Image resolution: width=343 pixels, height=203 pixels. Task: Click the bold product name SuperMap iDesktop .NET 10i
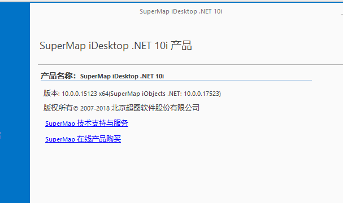point(122,76)
